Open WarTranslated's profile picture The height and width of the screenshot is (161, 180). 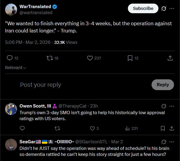point(11,10)
